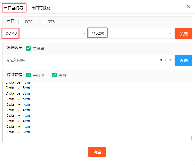Enable the DTR checkbox

(x=21, y=22)
